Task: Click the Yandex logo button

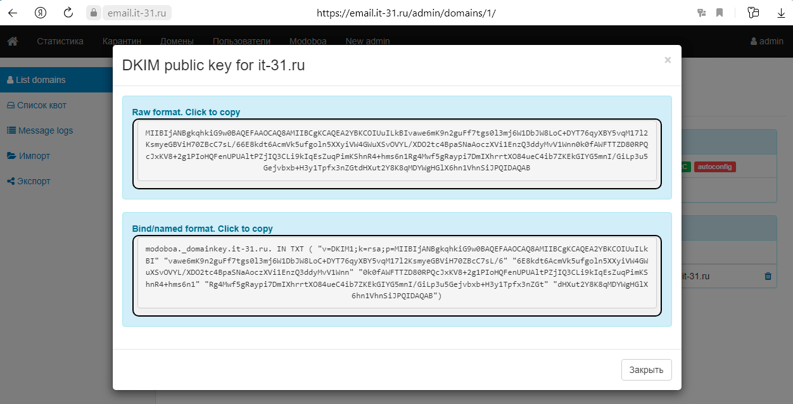Action: coord(41,13)
